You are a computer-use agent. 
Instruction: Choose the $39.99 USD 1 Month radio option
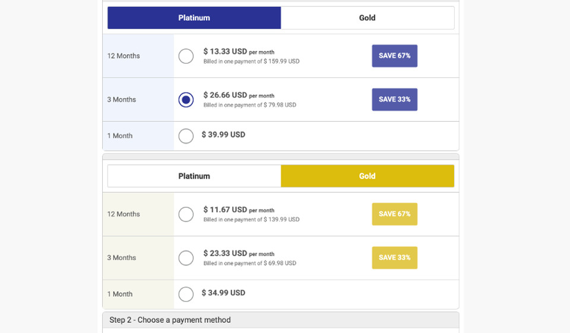(x=186, y=136)
